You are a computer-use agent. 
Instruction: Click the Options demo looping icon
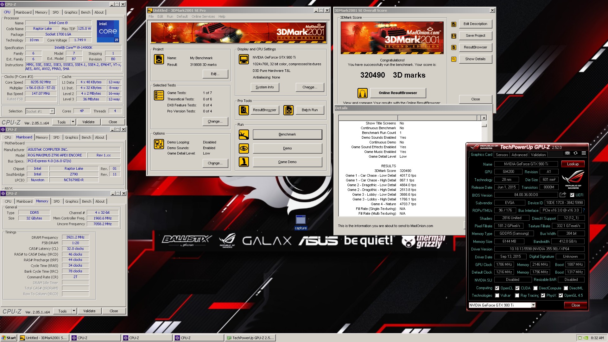click(159, 144)
